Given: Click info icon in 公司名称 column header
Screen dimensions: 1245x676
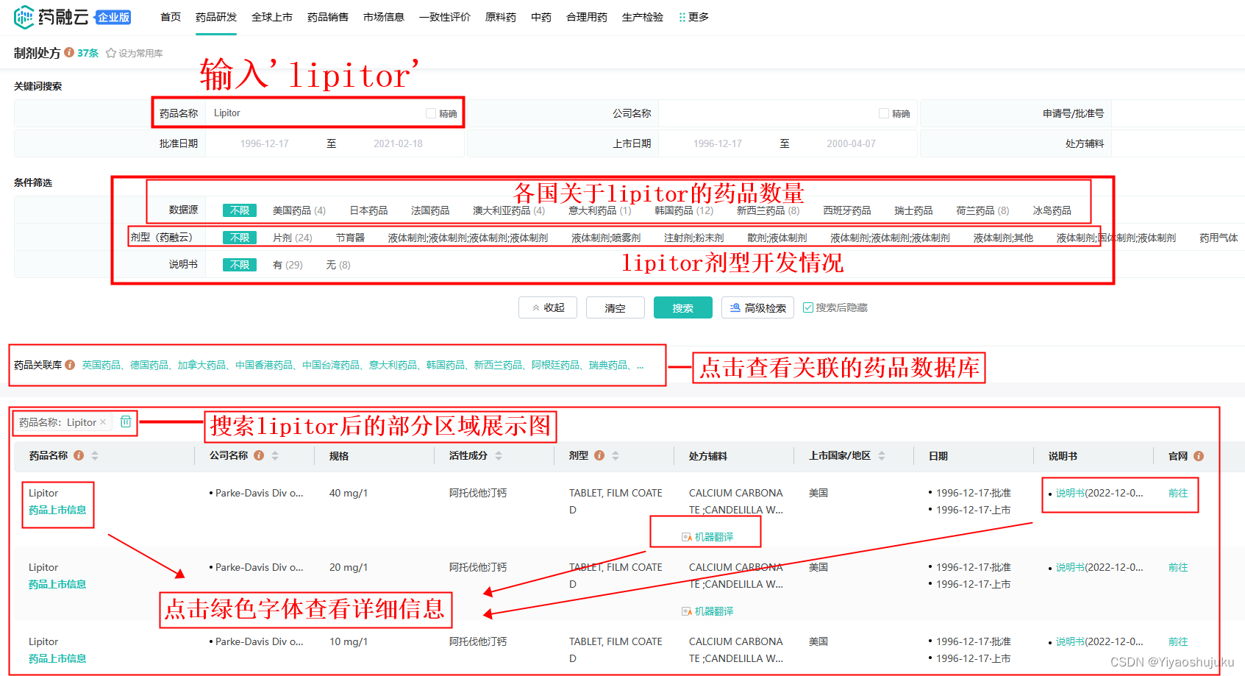Looking at the screenshot, I should click(x=259, y=455).
